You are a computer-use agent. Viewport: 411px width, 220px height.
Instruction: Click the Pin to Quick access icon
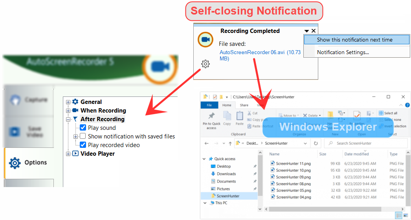click(211, 116)
